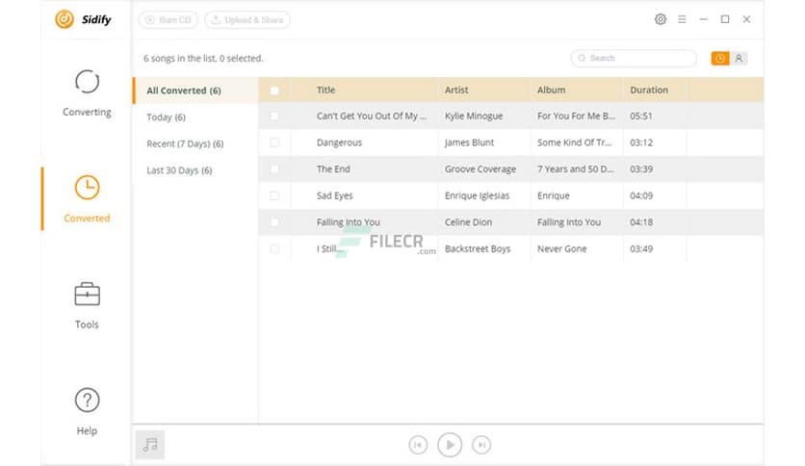
Task: Sort by the Album column header
Action: (x=552, y=90)
